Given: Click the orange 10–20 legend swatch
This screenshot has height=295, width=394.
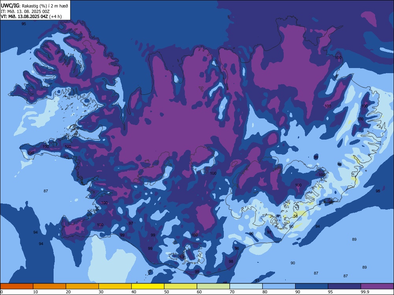Looking at the screenshot, I should point(50,286).
